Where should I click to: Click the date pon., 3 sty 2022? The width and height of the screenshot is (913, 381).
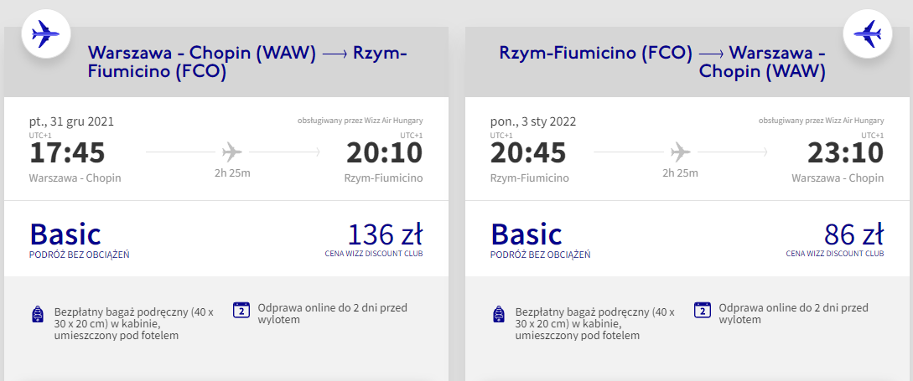tap(533, 121)
